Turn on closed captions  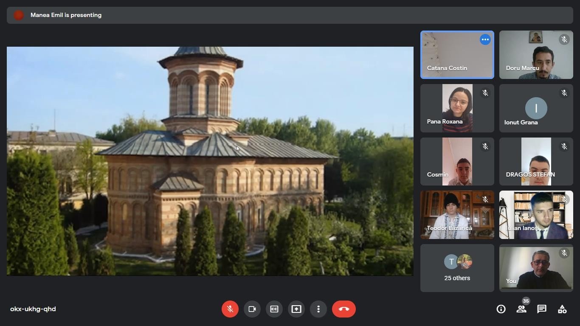click(274, 309)
